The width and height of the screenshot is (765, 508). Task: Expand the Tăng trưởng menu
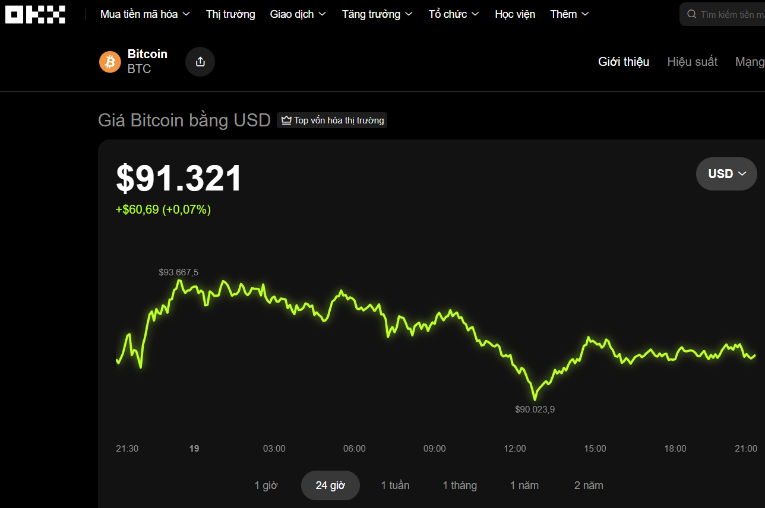pos(377,14)
